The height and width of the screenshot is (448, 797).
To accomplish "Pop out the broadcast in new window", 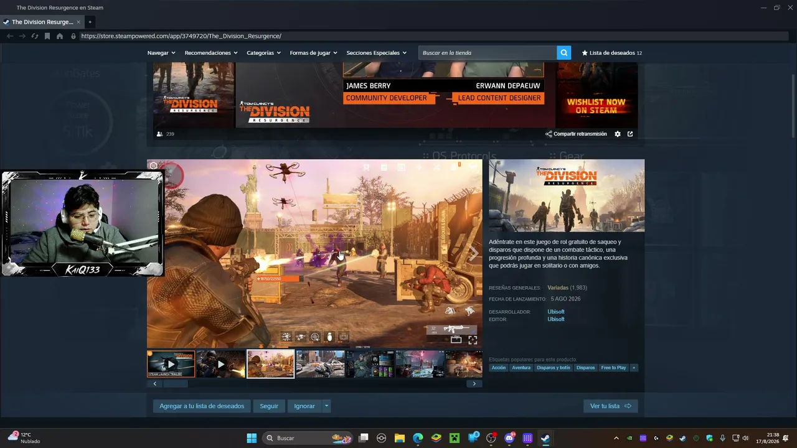I will point(630,134).
